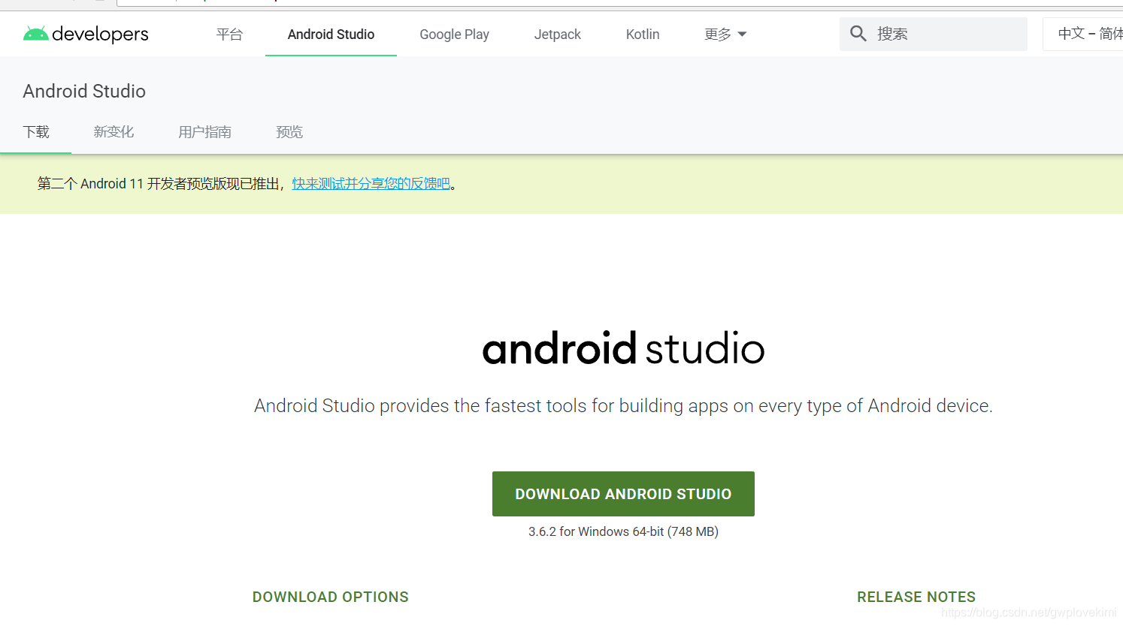This screenshot has width=1123, height=626.
Task: Open the DOWNLOAD OPTIONS link
Action: tap(331, 597)
